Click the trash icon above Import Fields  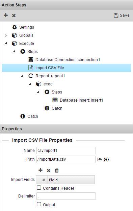(57, 170)
